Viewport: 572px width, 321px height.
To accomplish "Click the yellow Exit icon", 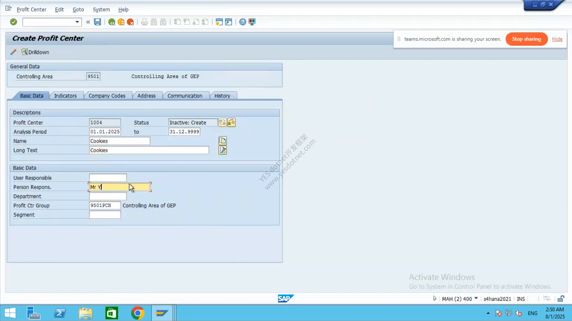I will tap(121, 22).
